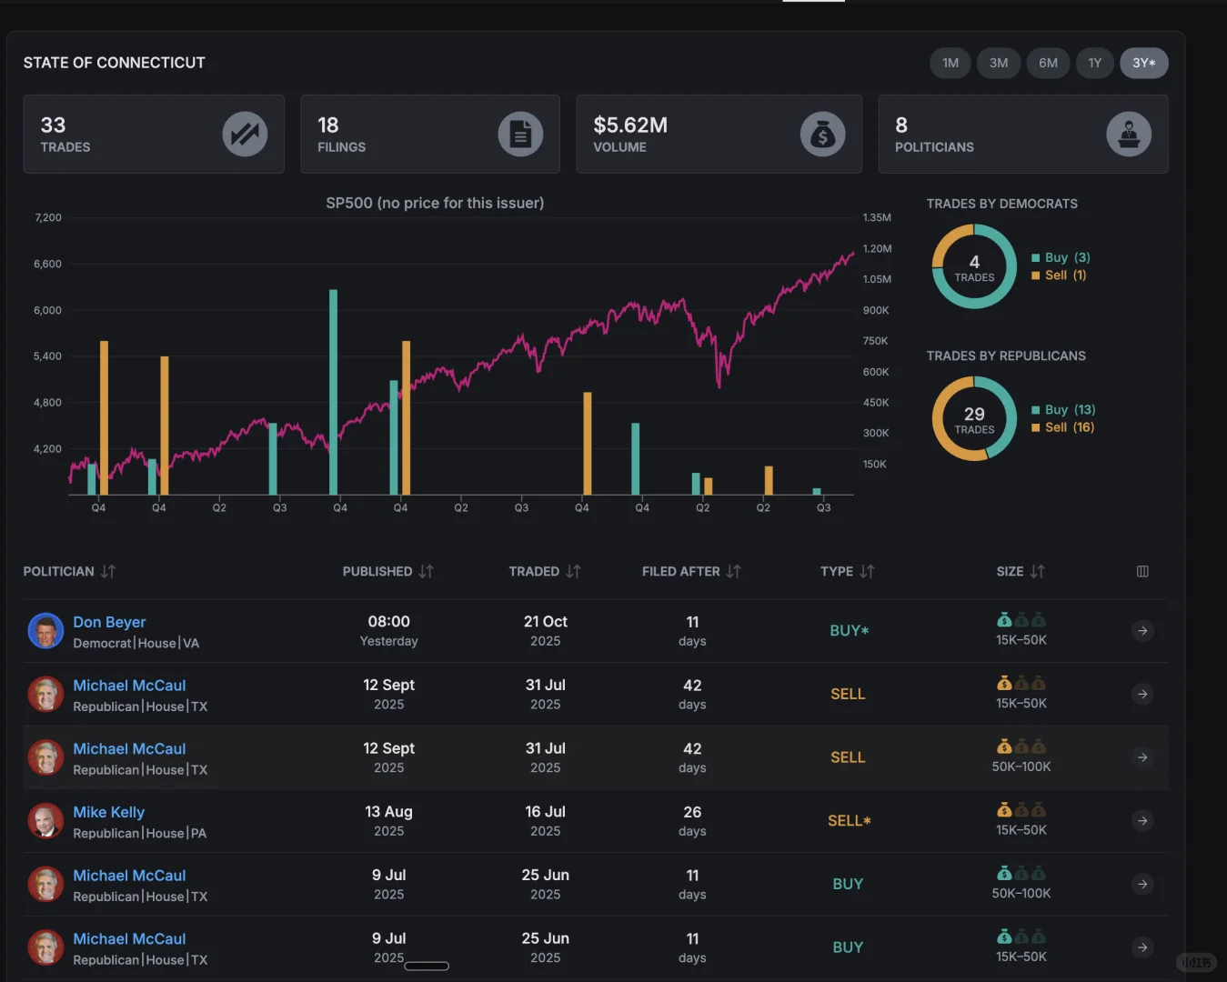Open Michael McCaul link in 9 Jul 50K–100K row
Image resolution: width=1227 pixels, height=982 pixels.
129,876
